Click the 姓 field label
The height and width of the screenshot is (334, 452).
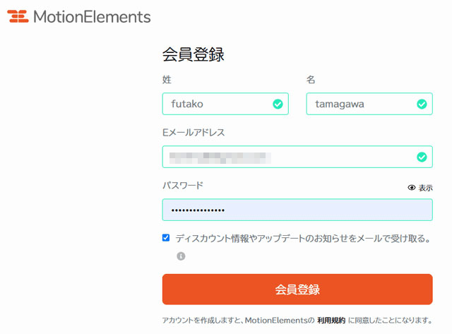pyautogui.click(x=167, y=79)
